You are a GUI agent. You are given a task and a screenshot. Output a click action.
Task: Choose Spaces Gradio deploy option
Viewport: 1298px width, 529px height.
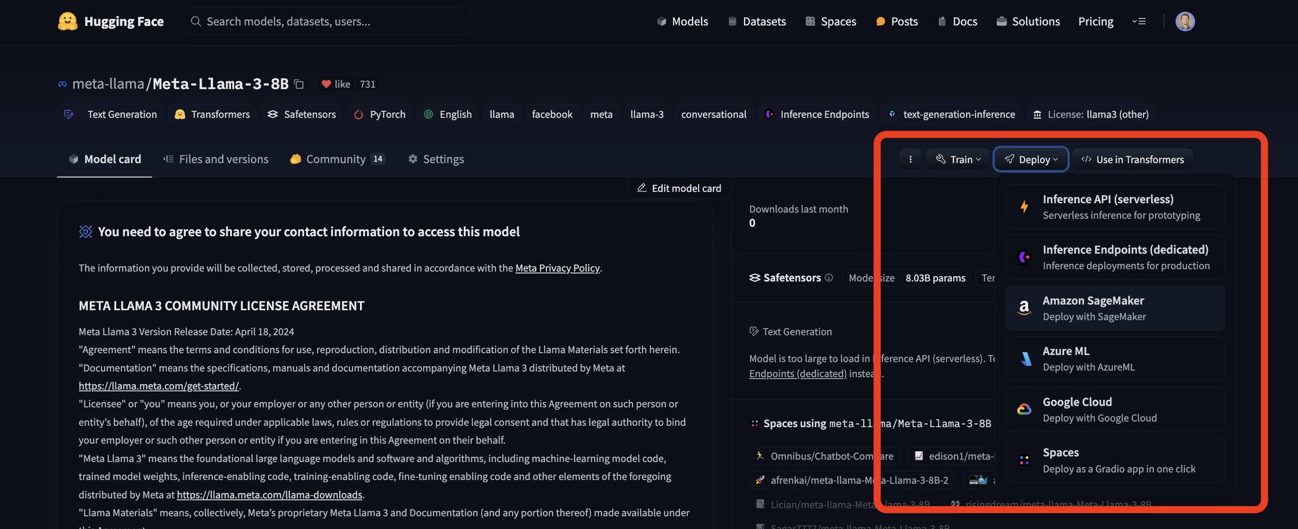point(1115,460)
